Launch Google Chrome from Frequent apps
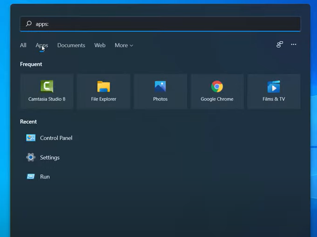The width and height of the screenshot is (317, 237). (217, 91)
